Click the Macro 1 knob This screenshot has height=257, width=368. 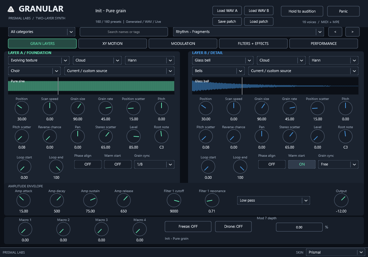pos(25,229)
